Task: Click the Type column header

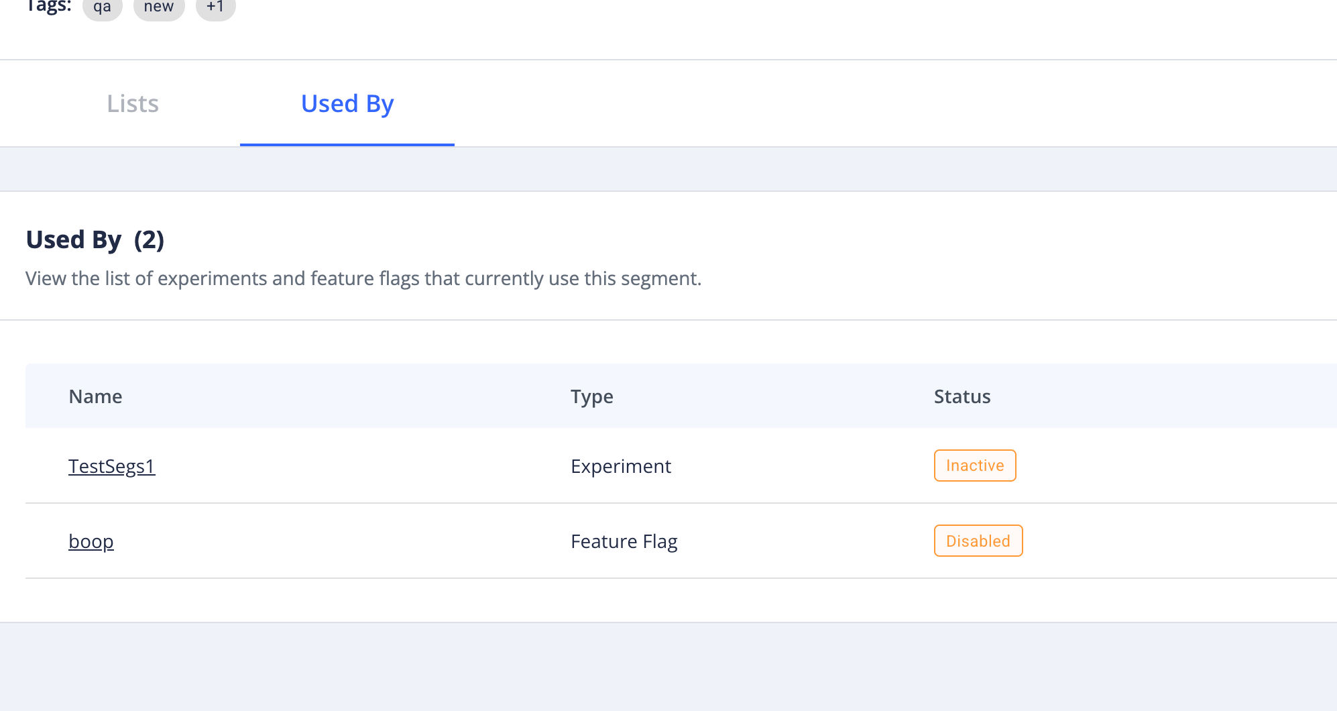Action: [591, 396]
